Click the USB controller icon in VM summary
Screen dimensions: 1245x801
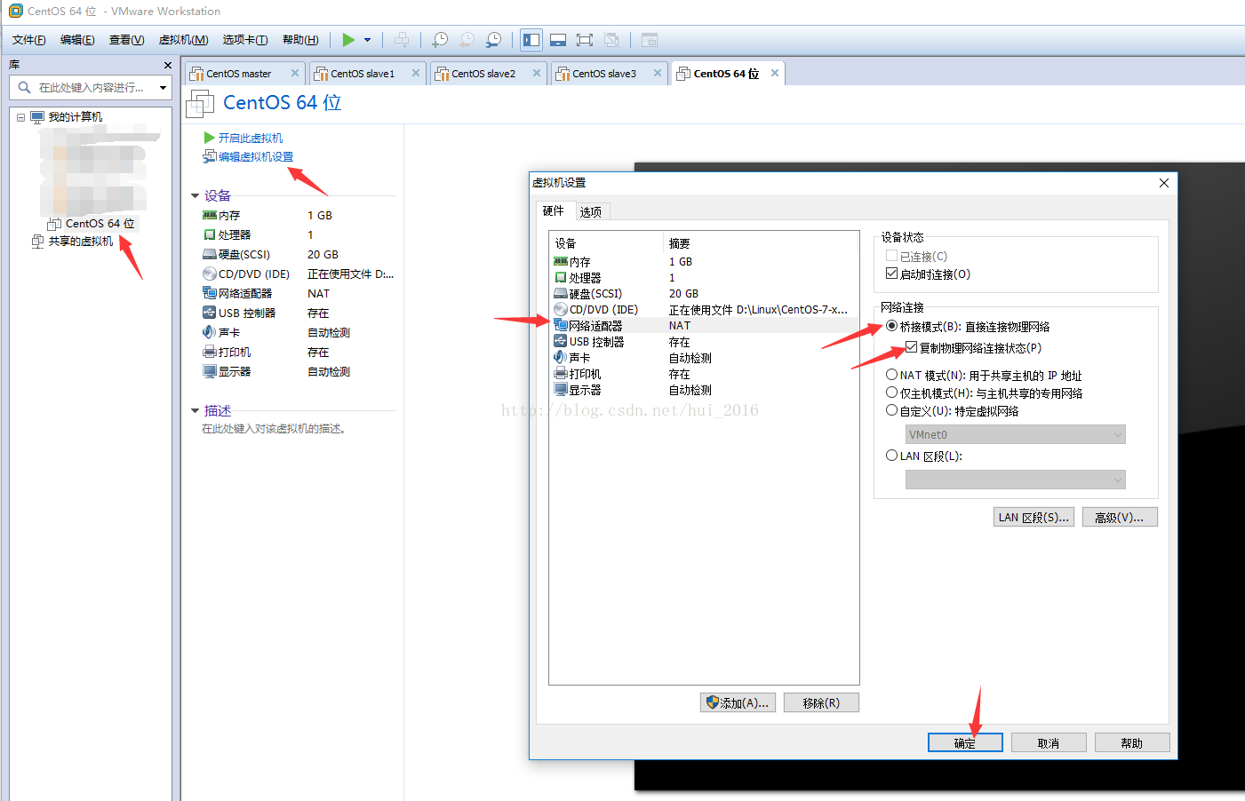pos(210,313)
